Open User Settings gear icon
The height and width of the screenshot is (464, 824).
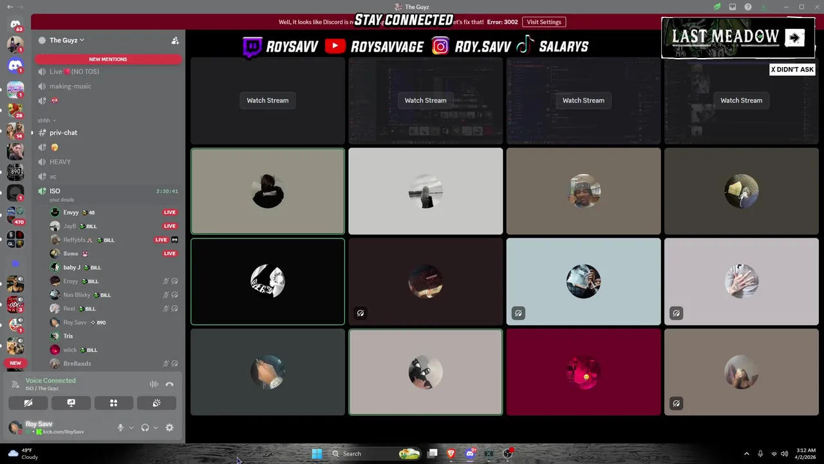[169, 427]
